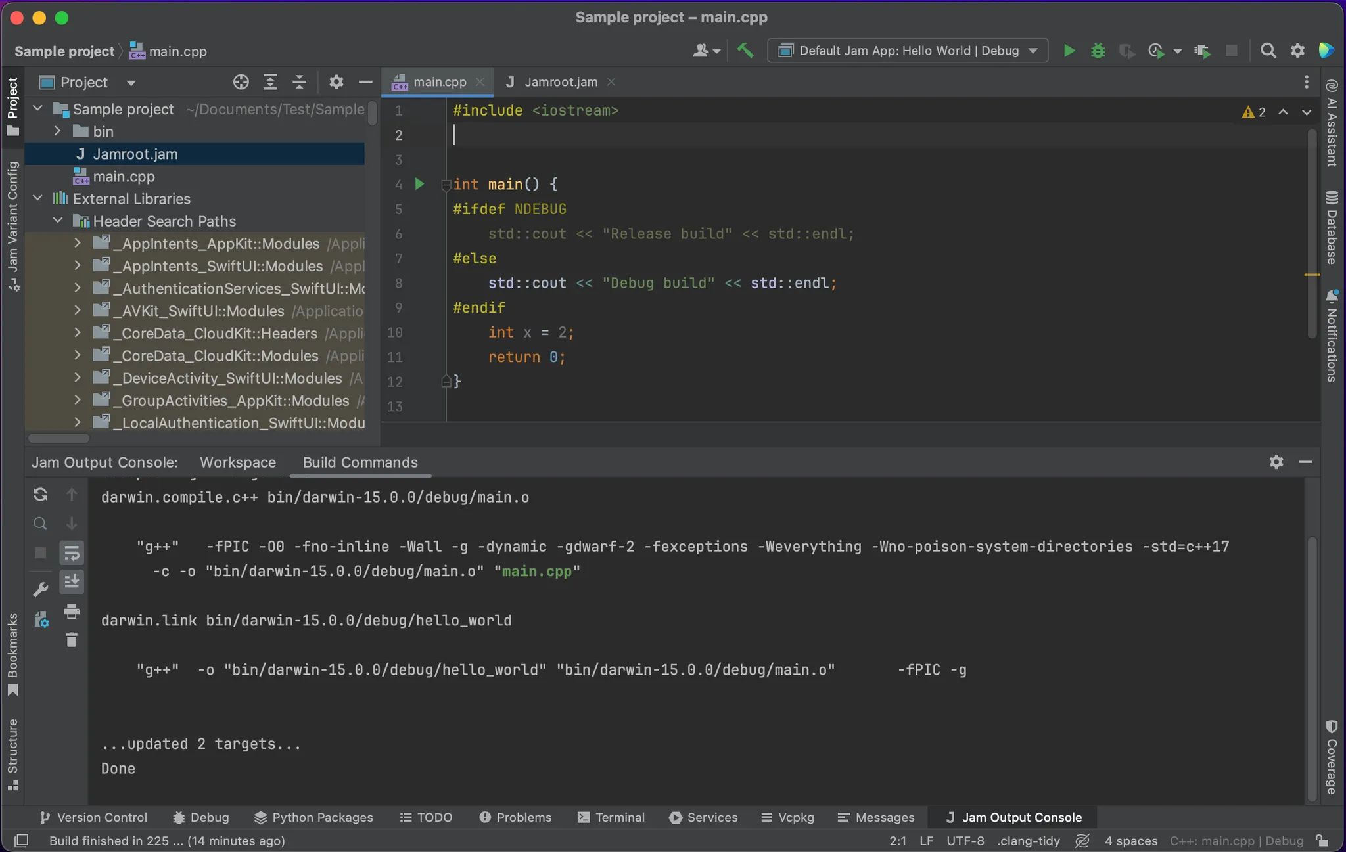Collapse External Libraries node
Screen dimensions: 1346x852
pos(37,198)
